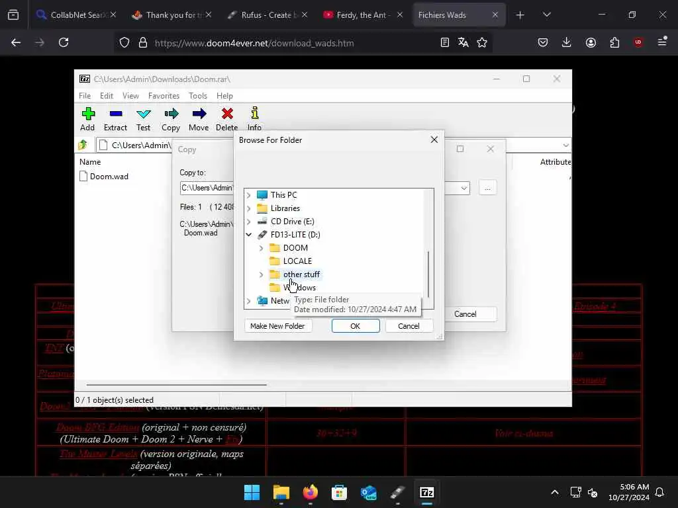Click the translate page icon
678x508 pixels.
[x=463, y=42]
